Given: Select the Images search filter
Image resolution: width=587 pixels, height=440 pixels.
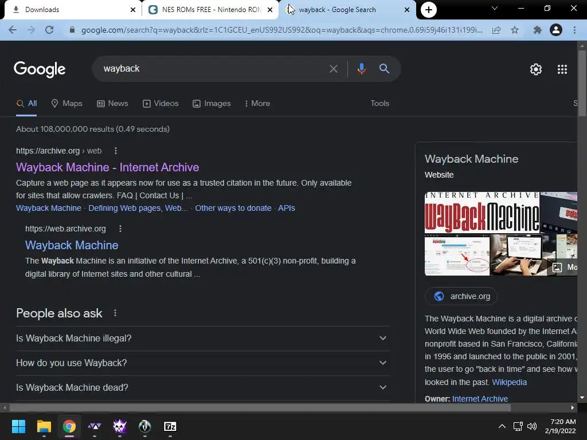Looking at the screenshot, I should (212, 104).
